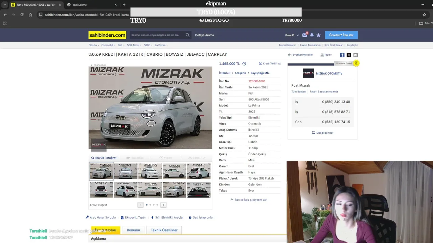Image resolution: width=433 pixels, height=243 pixels.
Task: Click the Ücretsiz İlan Ver button
Action: (341, 35)
